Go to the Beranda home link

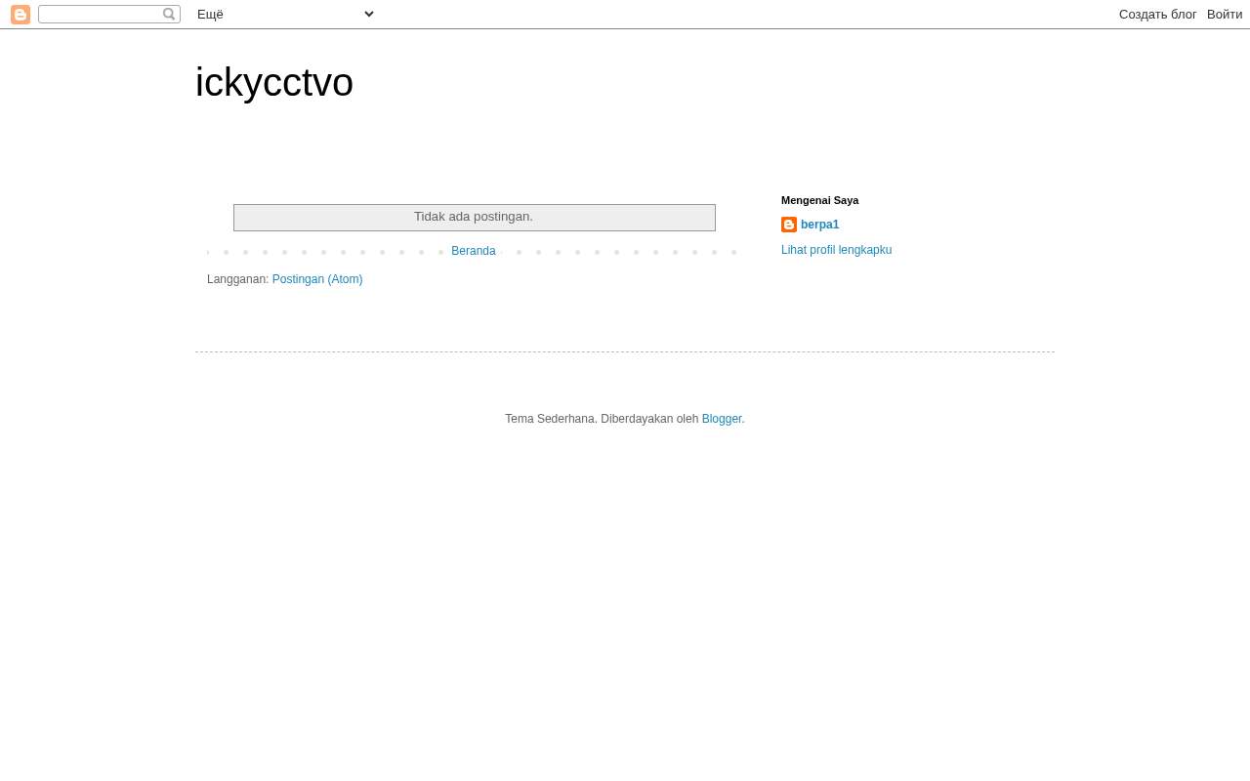click(474, 251)
